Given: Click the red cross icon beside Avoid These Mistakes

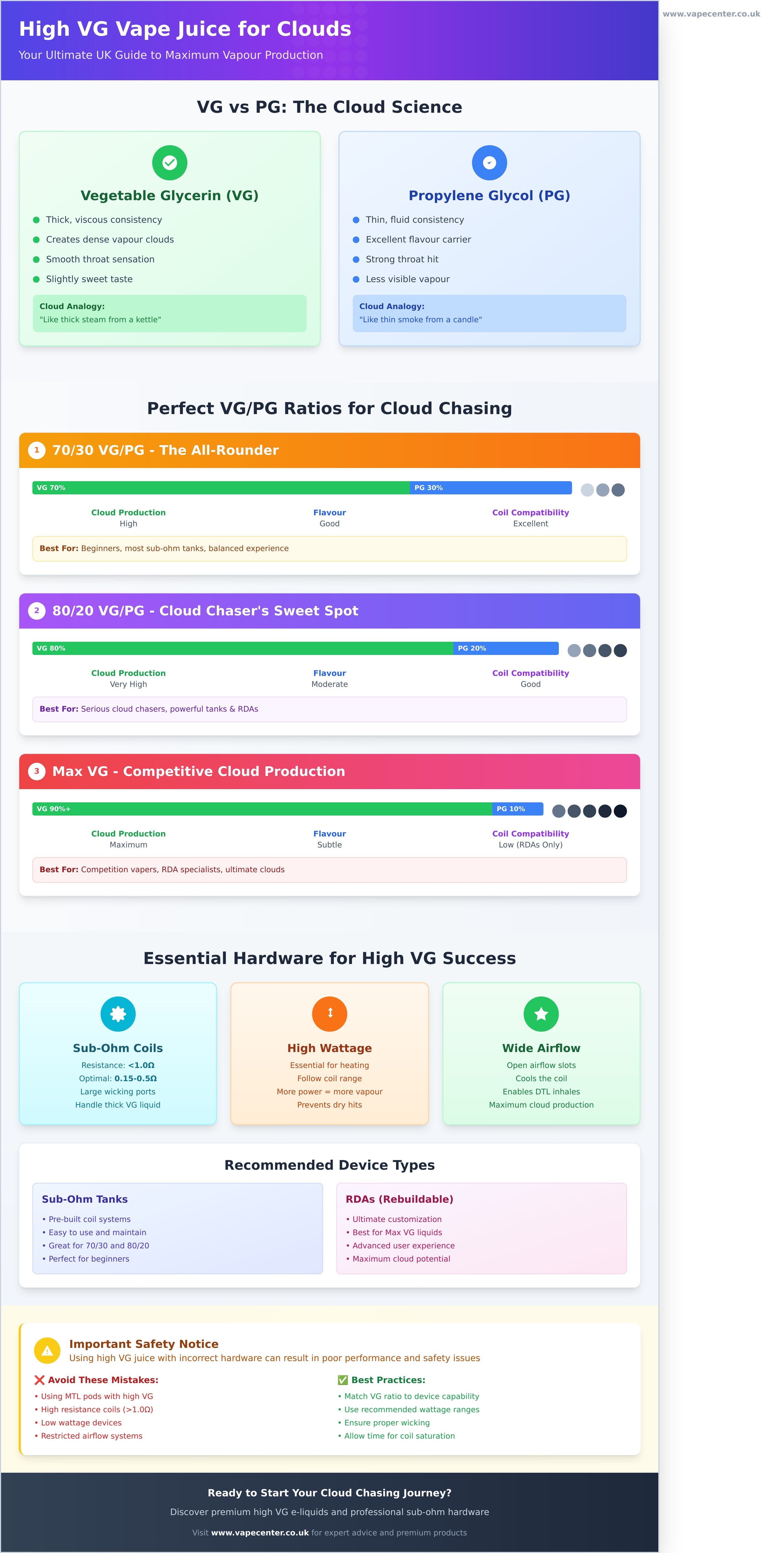Looking at the screenshot, I should (40, 1380).
